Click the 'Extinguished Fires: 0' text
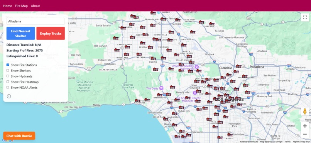This screenshot has height=143, width=311. pyautogui.click(x=22, y=56)
